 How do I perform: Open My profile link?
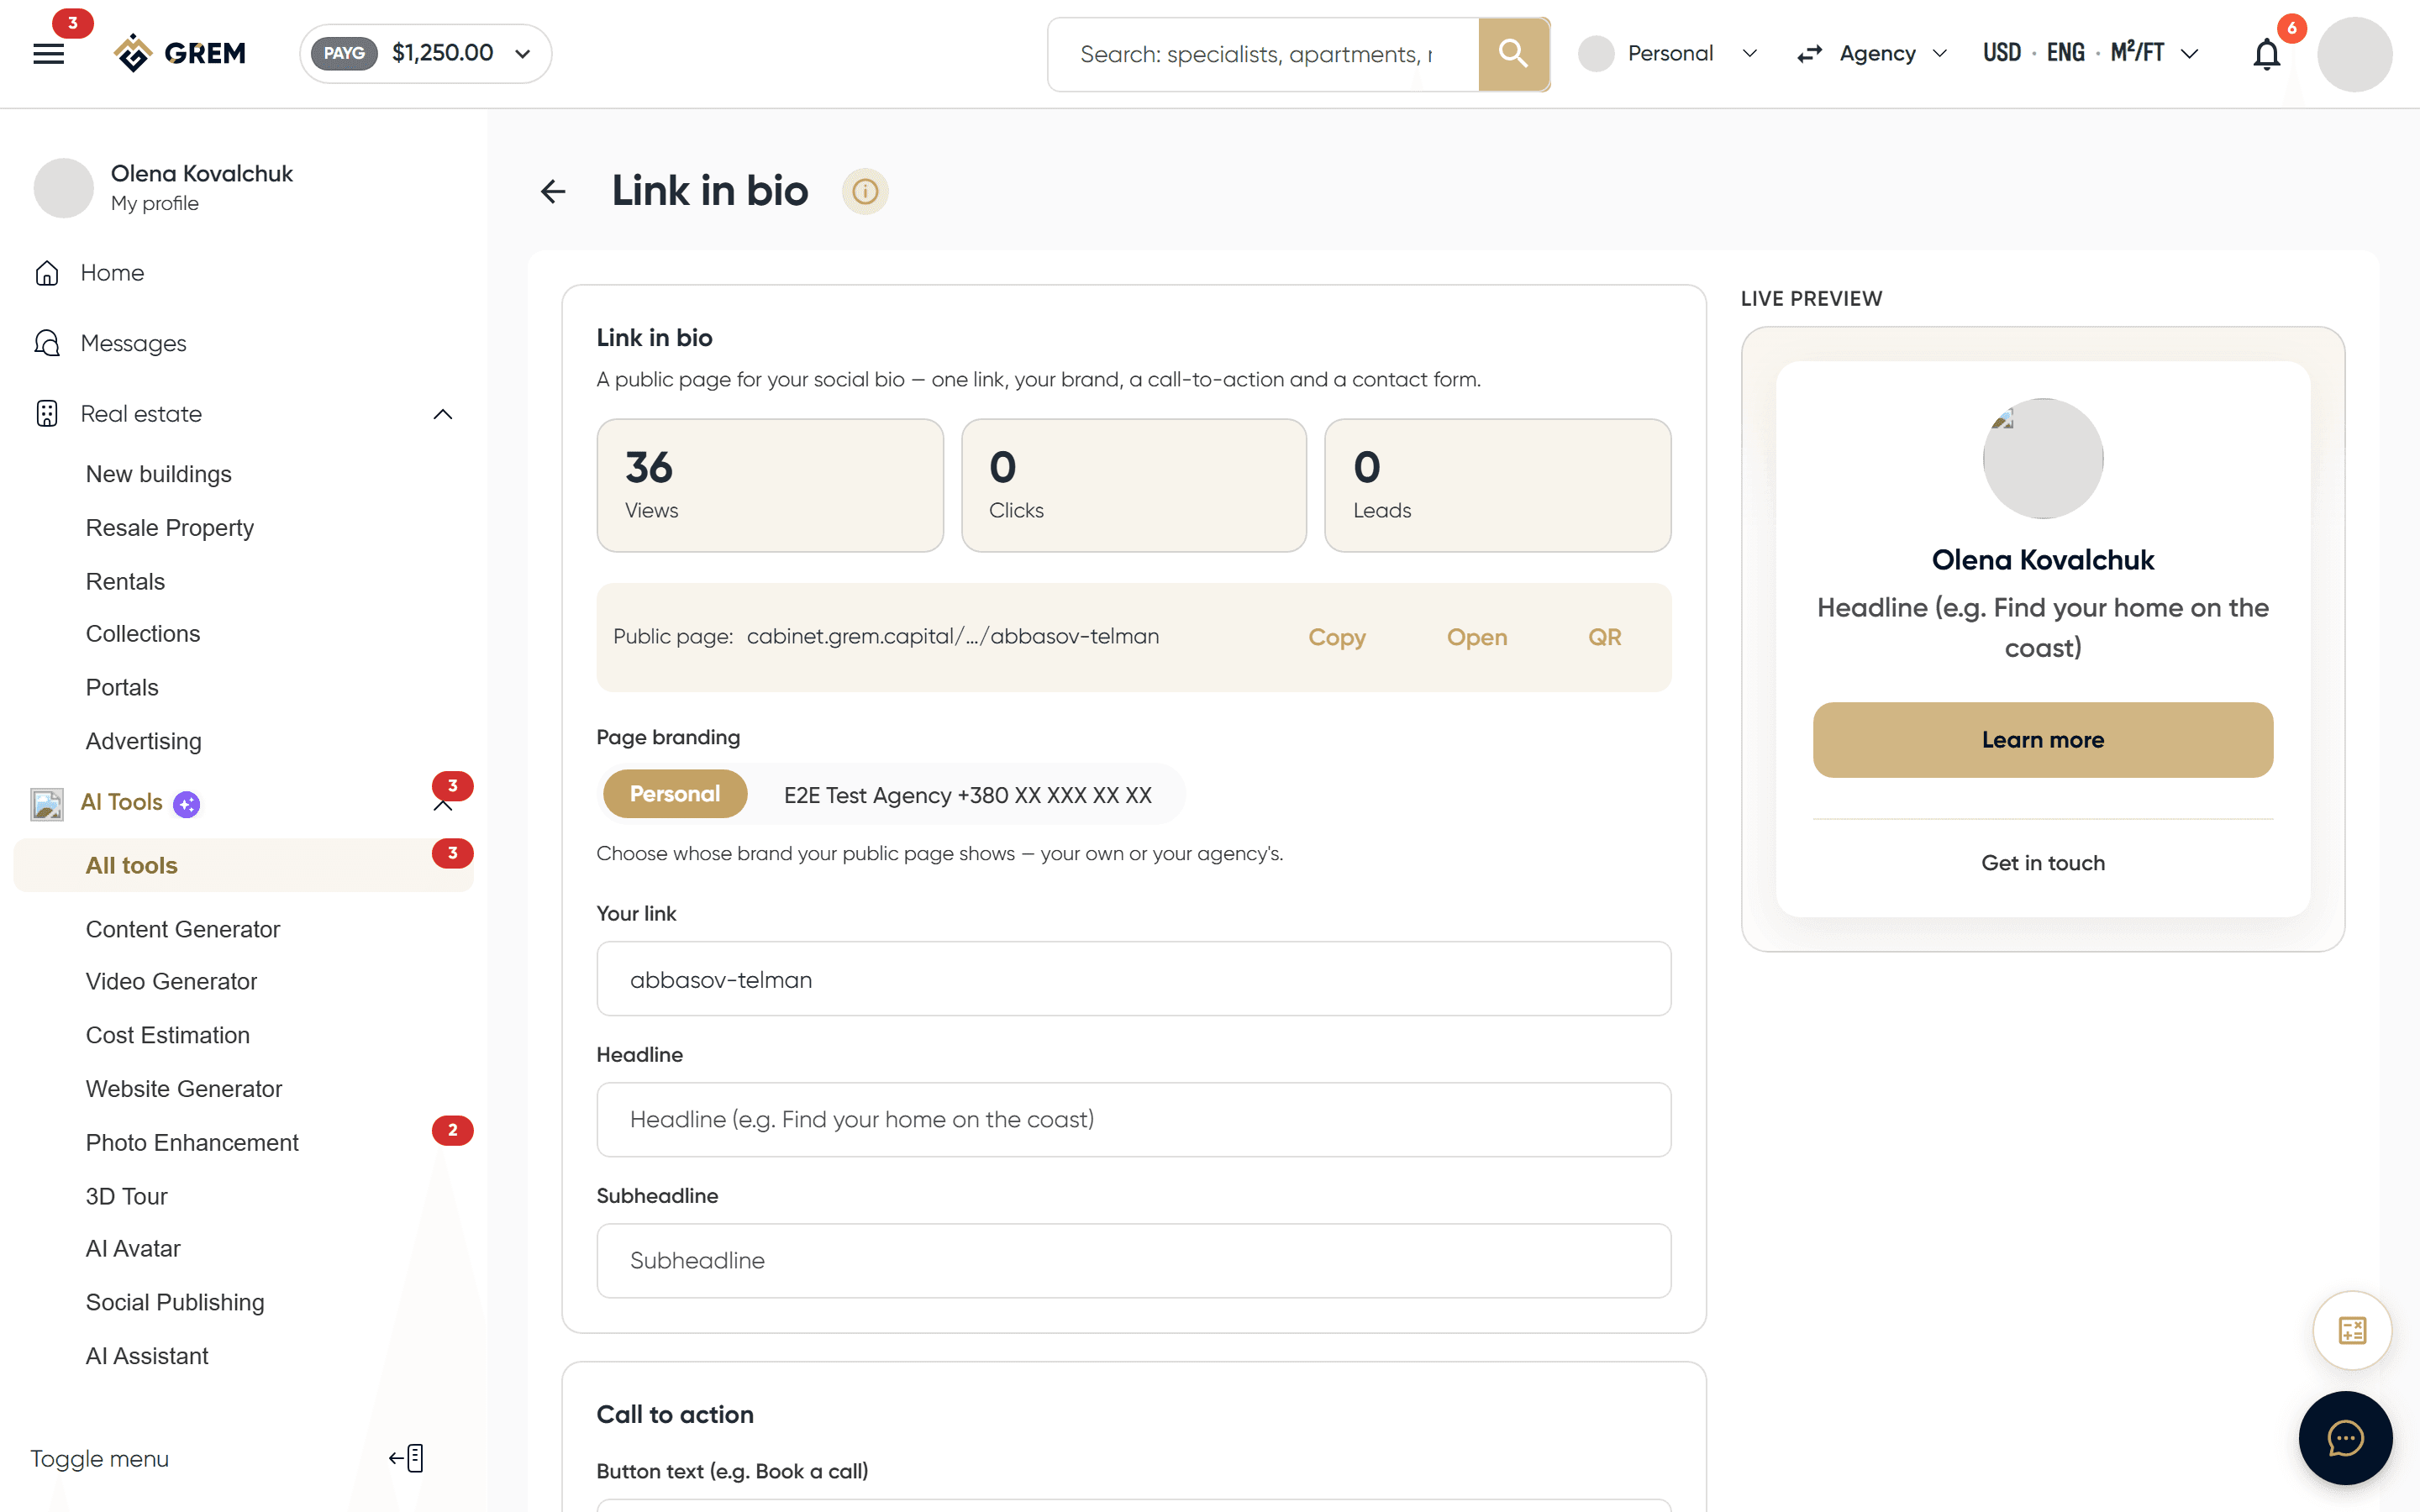[155, 203]
